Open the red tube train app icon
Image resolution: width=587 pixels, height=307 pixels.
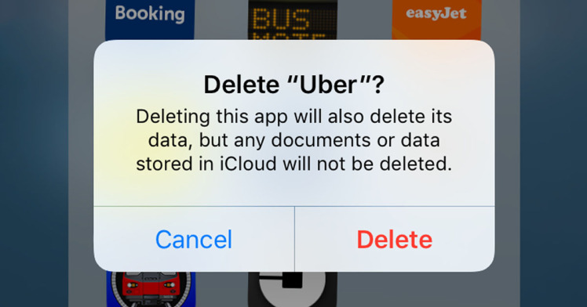coord(151,290)
